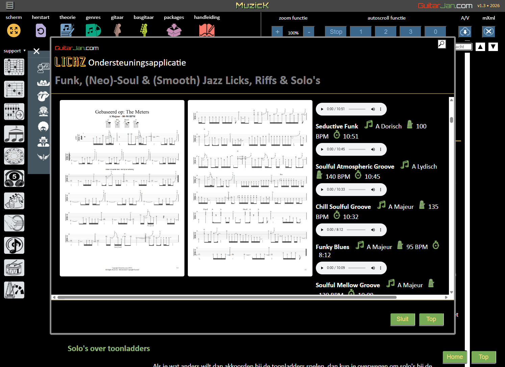Image resolution: width=505 pixels, height=367 pixels.
Task: Click the magnifier search icon in dialog
Action: [x=441, y=44]
